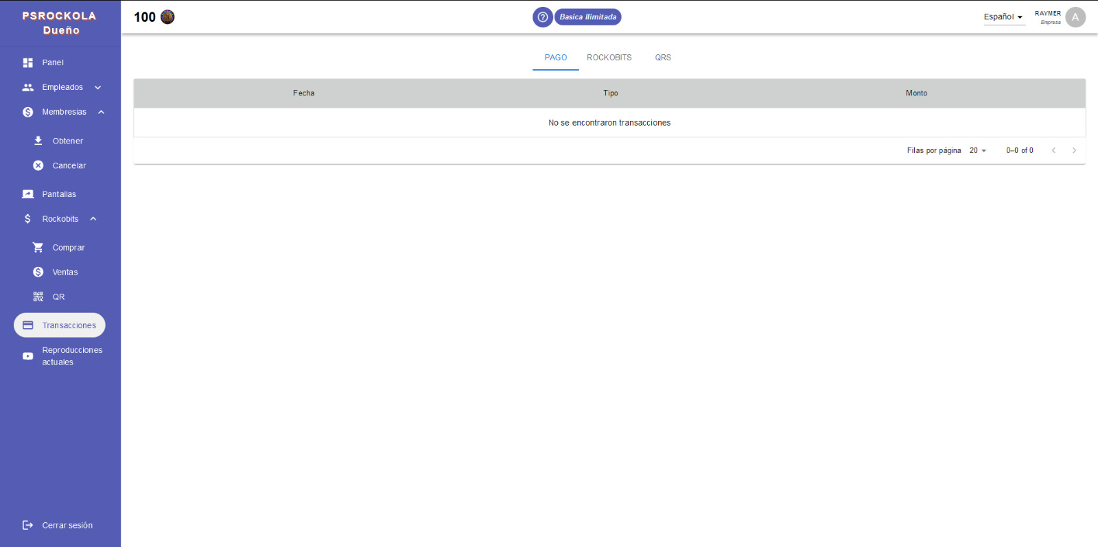The width and height of the screenshot is (1098, 547).
Task: Collapse the Membresias submenu
Action: click(x=101, y=112)
